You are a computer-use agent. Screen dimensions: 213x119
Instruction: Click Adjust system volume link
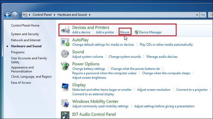pyautogui.click(x=88, y=57)
